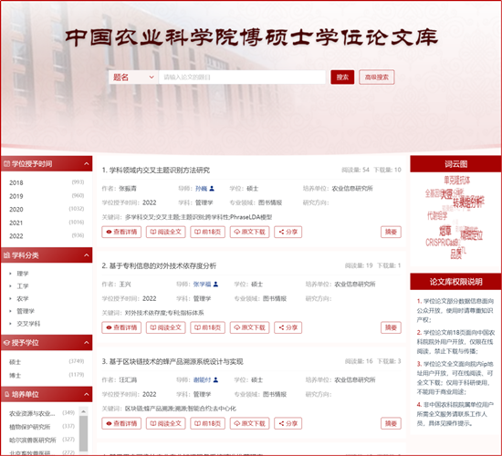Select 农业资源与农业... institute filter
Screen dimensions: 502x456
32,413
